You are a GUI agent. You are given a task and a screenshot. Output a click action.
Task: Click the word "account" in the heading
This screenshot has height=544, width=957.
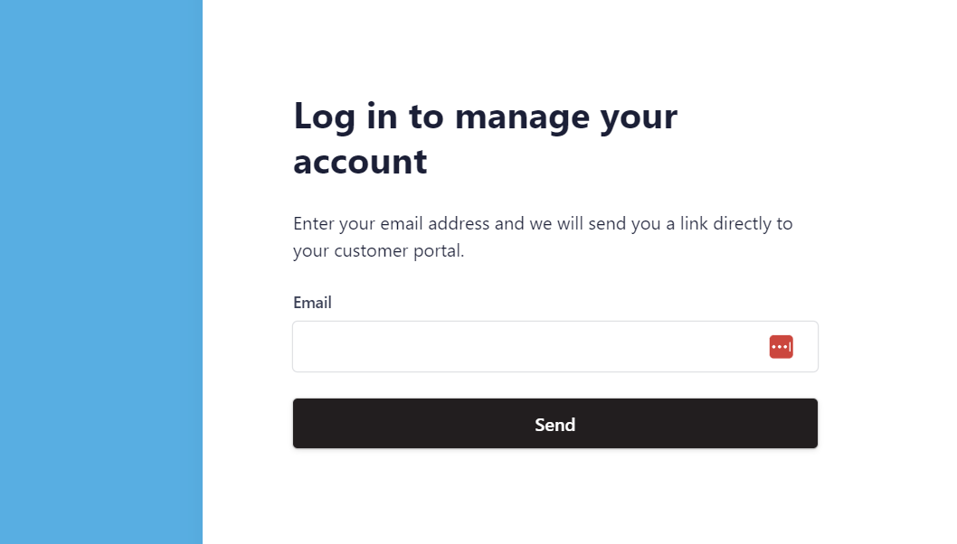(x=360, y=162)
